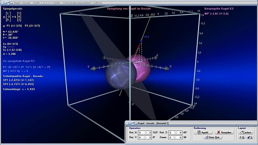Start rotation with Start Rot. button

pos(212,137)
